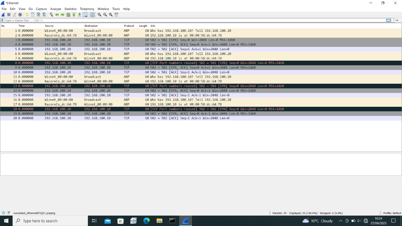
Task: Sort packets by the Protocol column header
Action: (129, 26)
